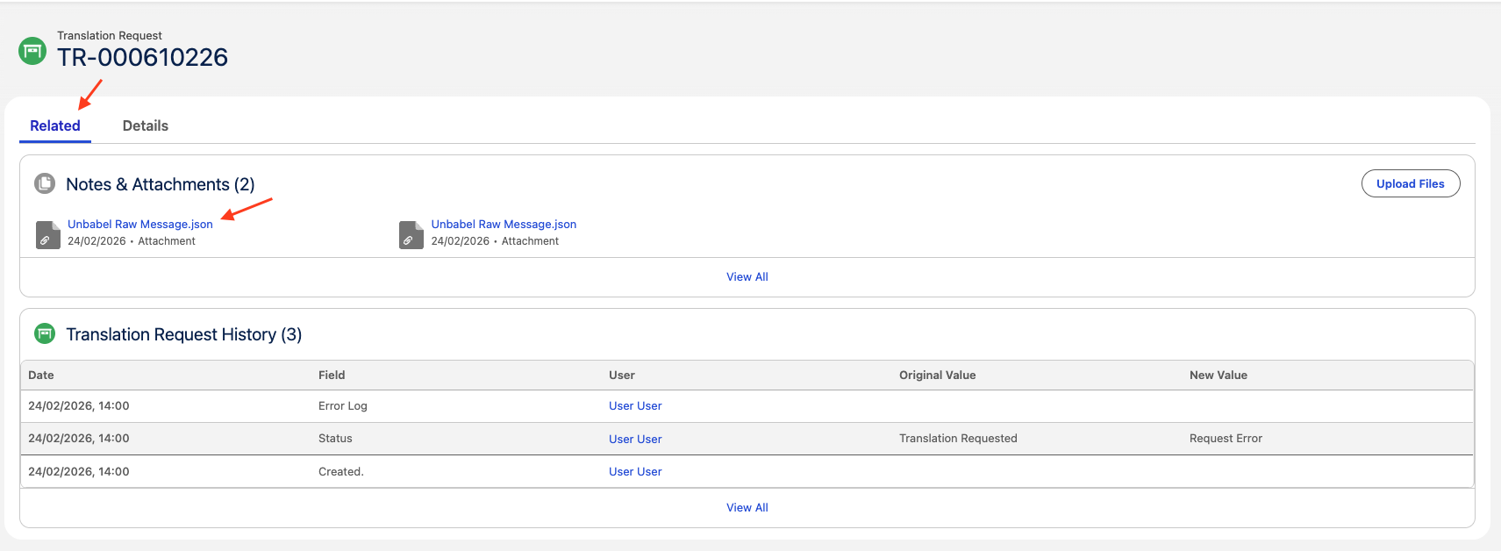Open User User link in Status row
Viewport: 1501px width, 551px height.
click(x=635, y=439)
